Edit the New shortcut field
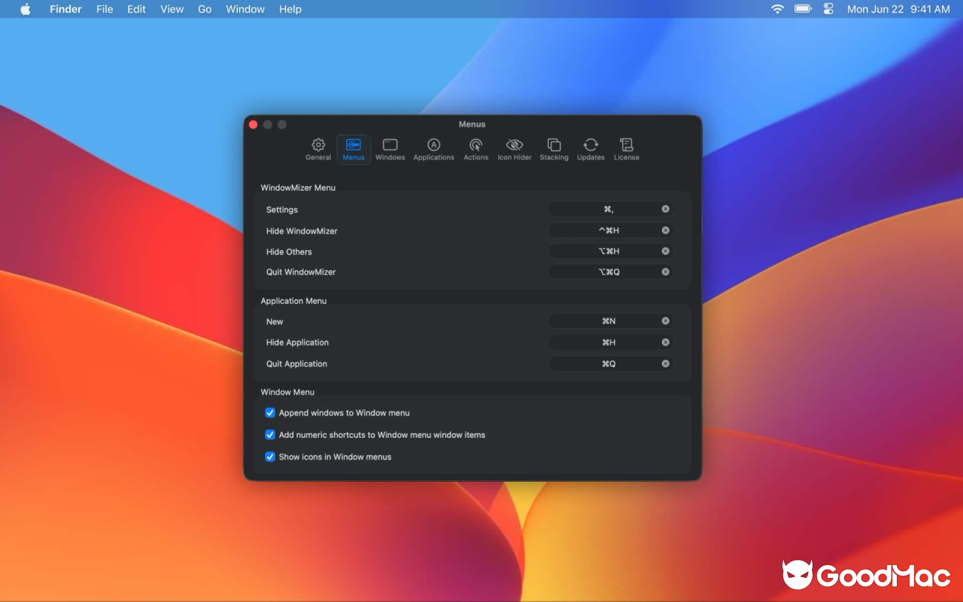Image resolution: width=963 pixels, height=602 pixels. (x=609, y=321)
